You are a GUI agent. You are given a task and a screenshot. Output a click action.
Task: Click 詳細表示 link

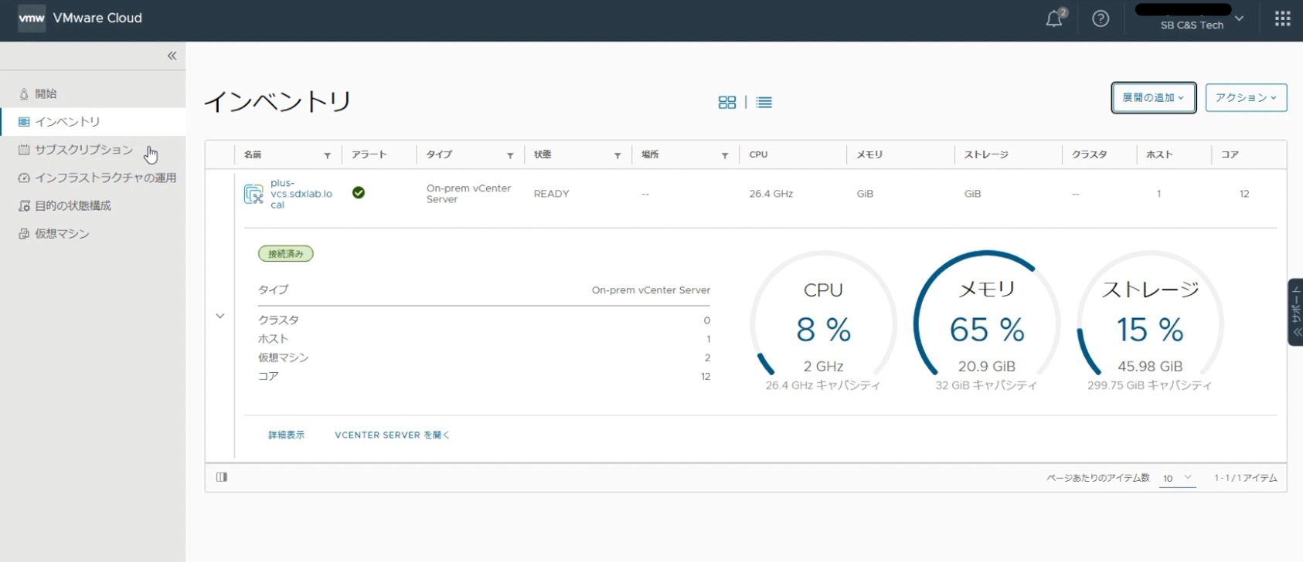[x=287, y=435]
